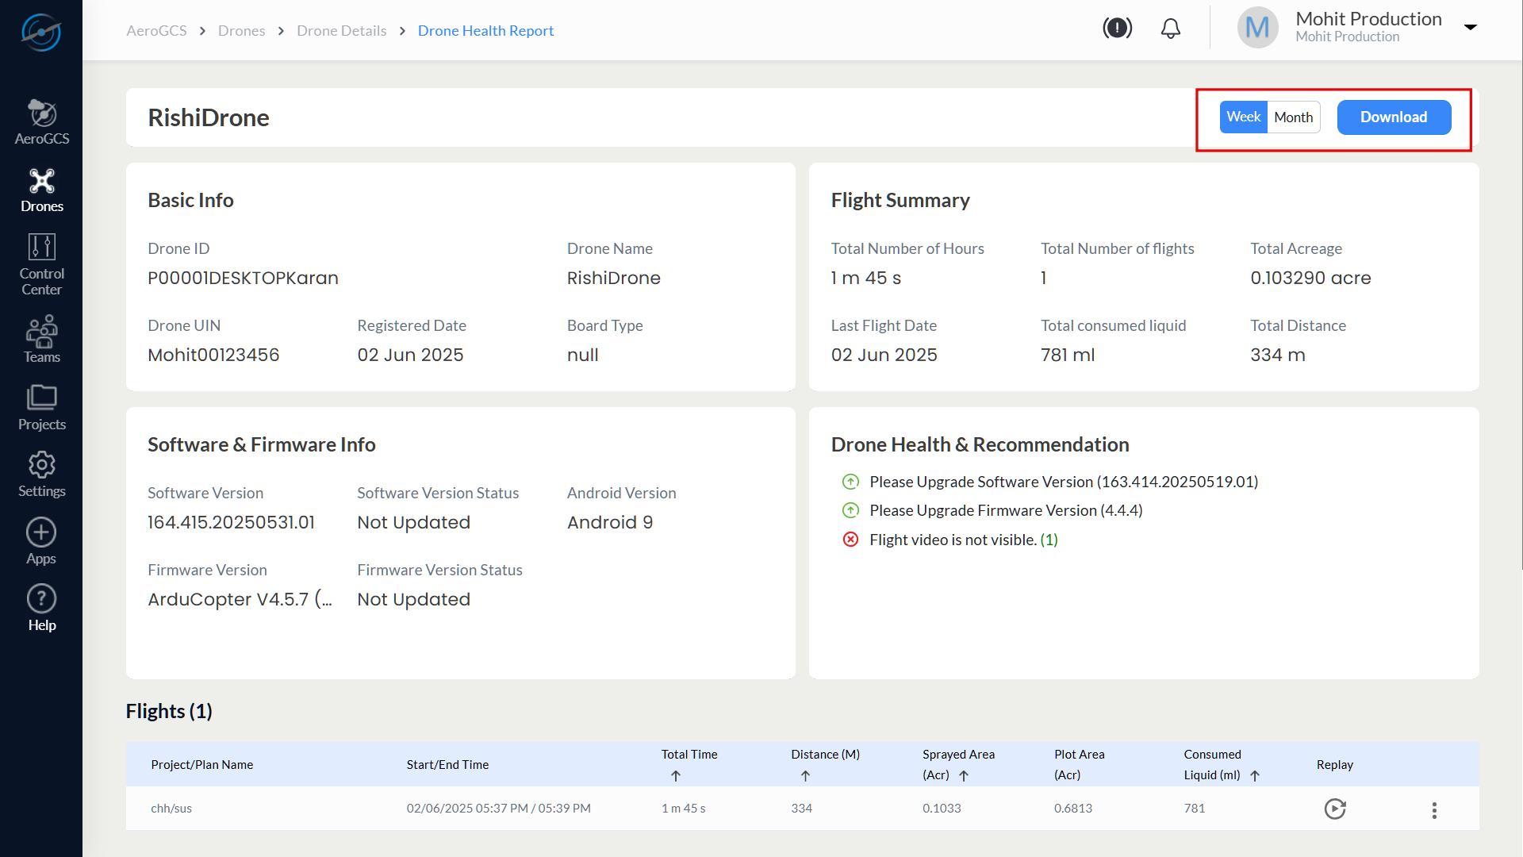Image resolution: width=1523 pixels, height=857 pixels.
Task: Sort flights by Total Time arrow
Action: [676, 776]
